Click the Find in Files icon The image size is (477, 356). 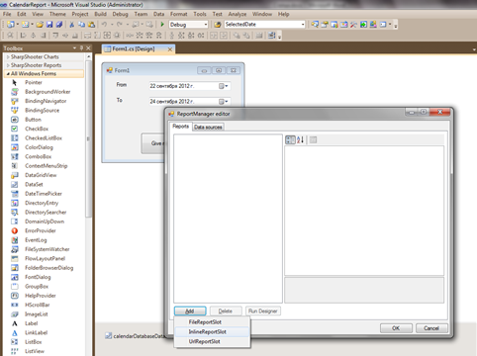click(x=218, y=25)
